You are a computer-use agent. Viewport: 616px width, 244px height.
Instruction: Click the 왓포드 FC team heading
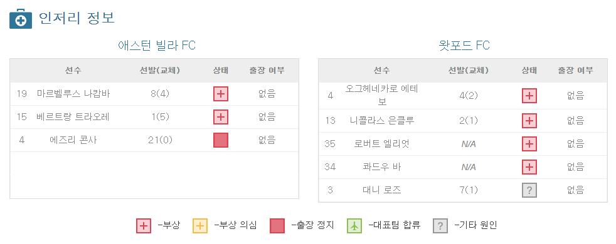point(464,46)
